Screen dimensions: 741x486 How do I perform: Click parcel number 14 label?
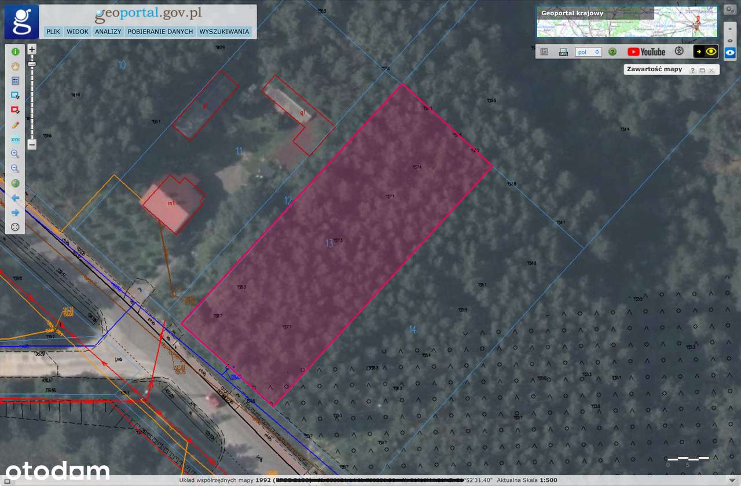coord(412,330)
